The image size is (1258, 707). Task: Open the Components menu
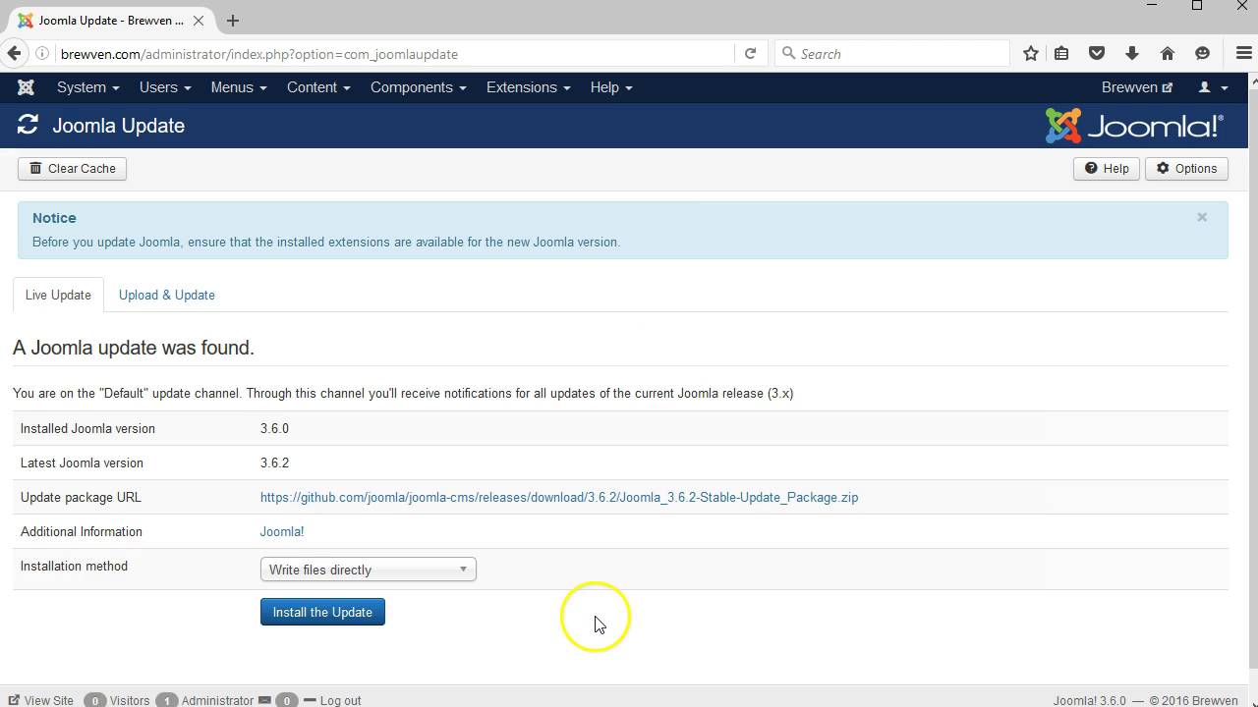[x=419, y=87]
